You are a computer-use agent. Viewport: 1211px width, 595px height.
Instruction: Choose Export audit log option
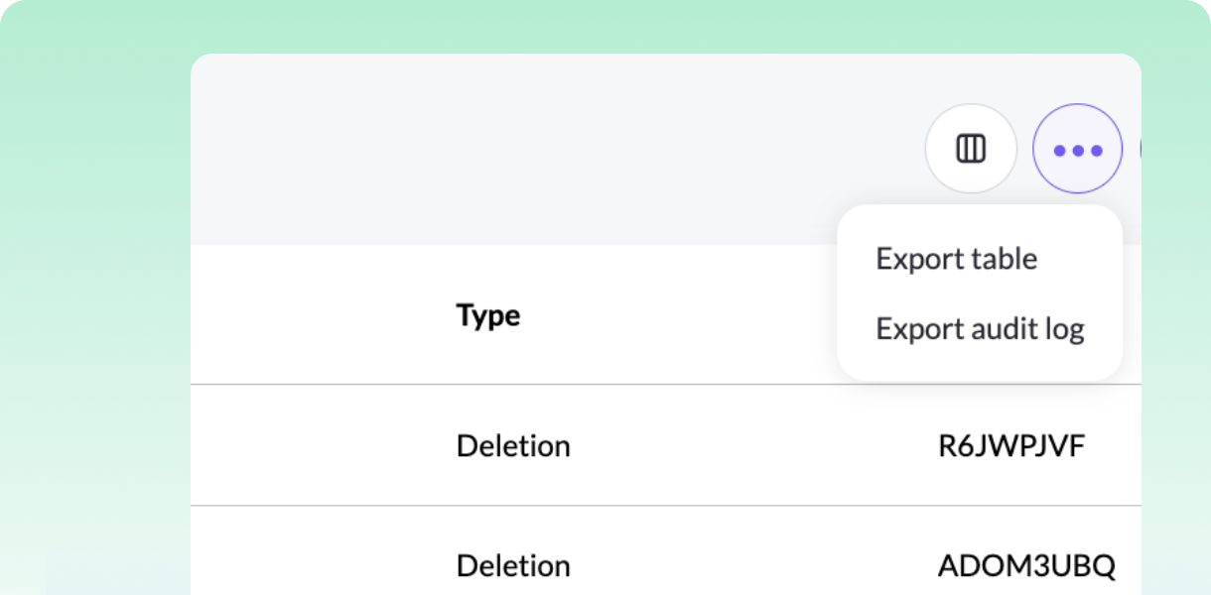point(980,328)
